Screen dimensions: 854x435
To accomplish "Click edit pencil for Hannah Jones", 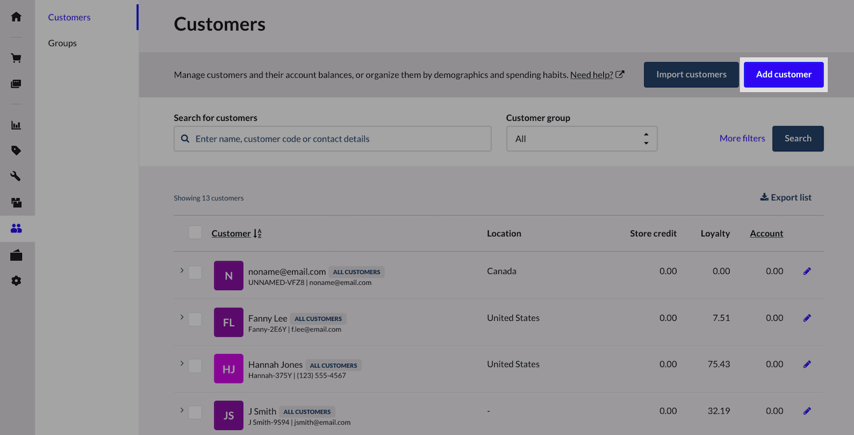I will [807, 364].
